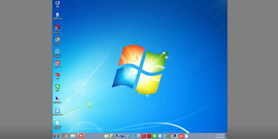278x139 pixels.
Task: Select the Google Chrome desktop shortcut
Action: coord(58,41)
